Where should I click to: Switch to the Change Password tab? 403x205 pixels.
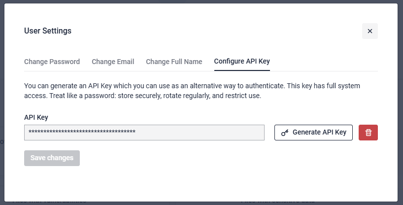tap(52, 62)
